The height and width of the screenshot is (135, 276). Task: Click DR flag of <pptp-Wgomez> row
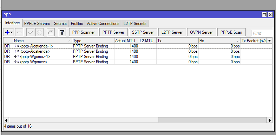click(x=7, y=62)
